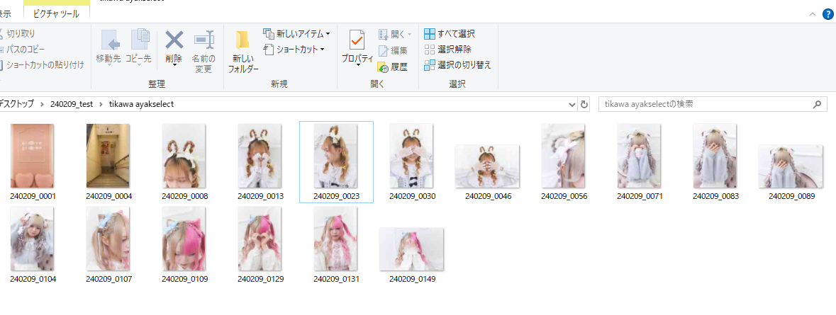Select thumbnail 240209_0056
836x315 pixels.
coord(564,156)
